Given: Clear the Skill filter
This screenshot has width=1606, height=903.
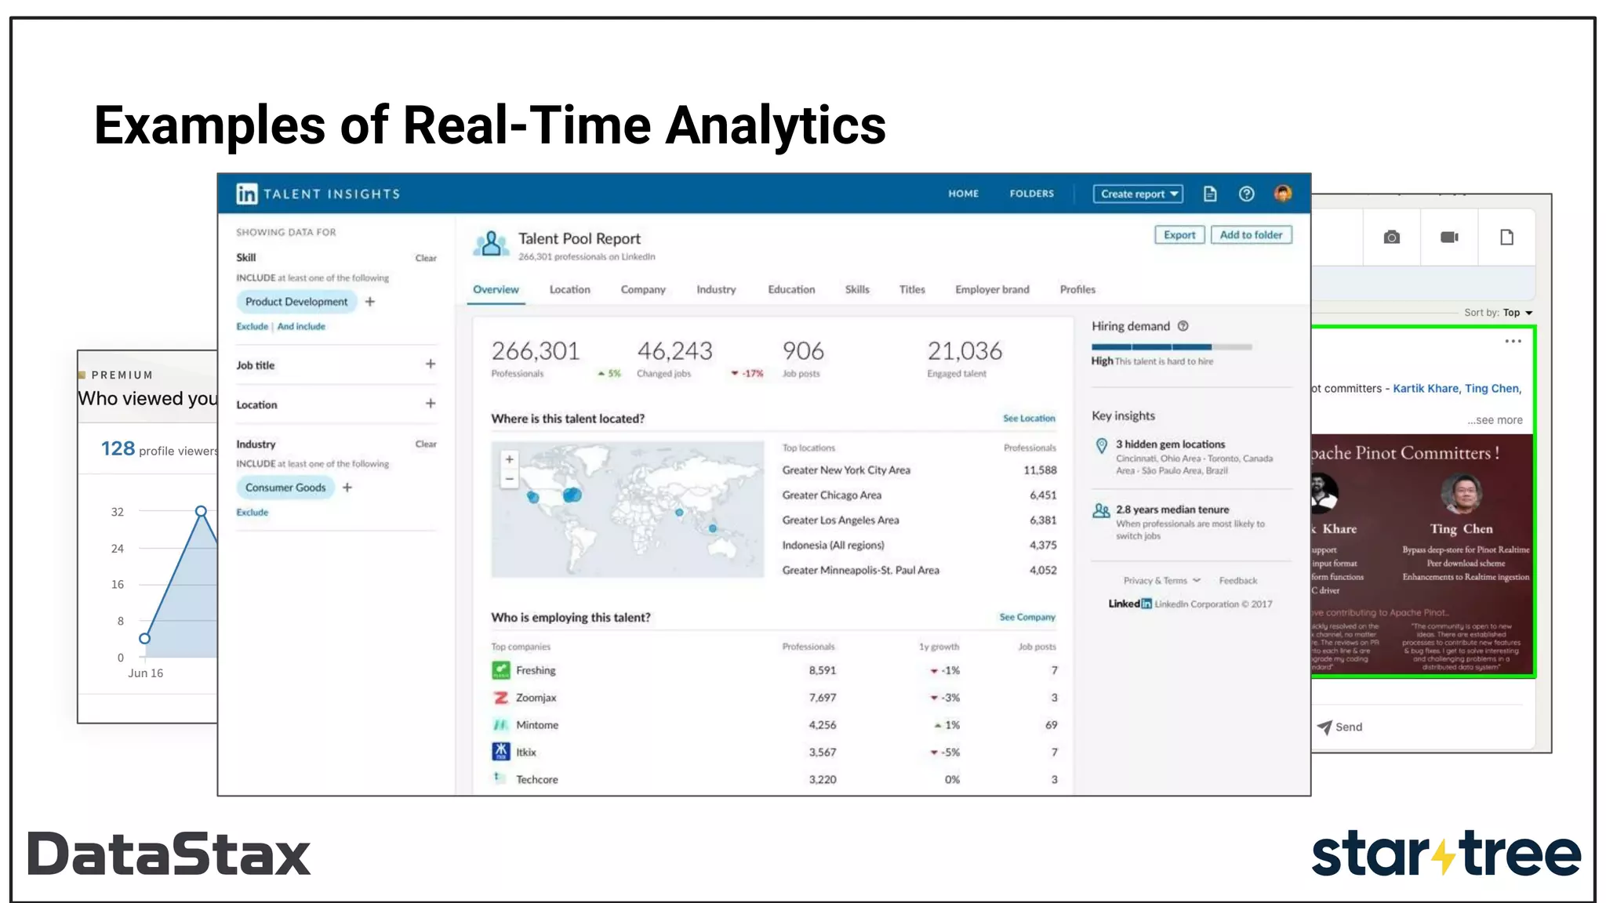Looking at the screenshot, I should point(426,258).
